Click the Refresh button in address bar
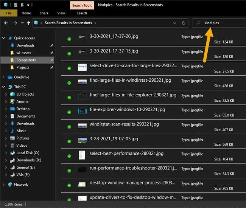The image size is (246, 208). point(184,23)
